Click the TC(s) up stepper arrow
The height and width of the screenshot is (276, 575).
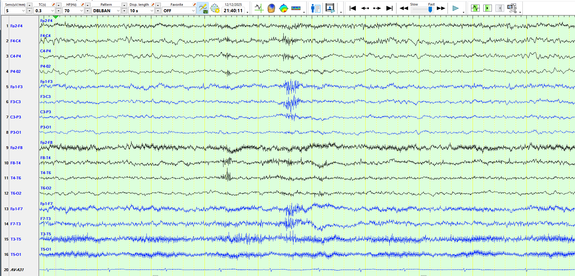pos(58,5)
